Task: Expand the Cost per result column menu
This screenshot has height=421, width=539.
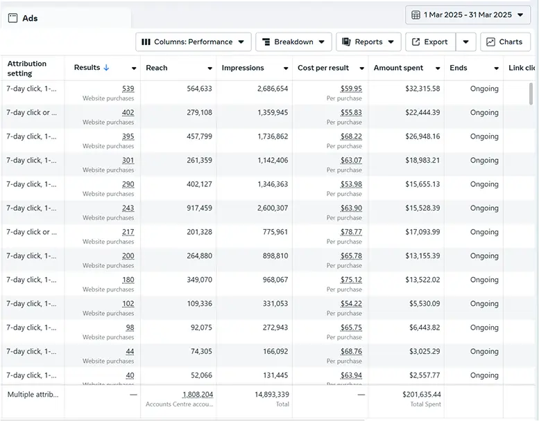Action: 361,69
